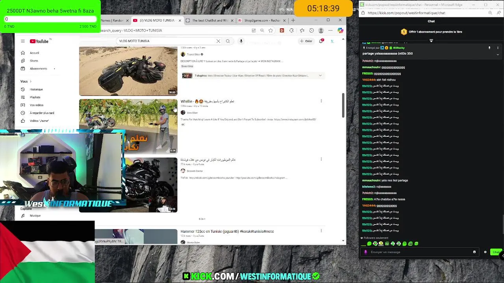Viewport: 504px width, 283px height.
Task: Click the username YAS3444 saying sbh foll
Action: point(369,80)
